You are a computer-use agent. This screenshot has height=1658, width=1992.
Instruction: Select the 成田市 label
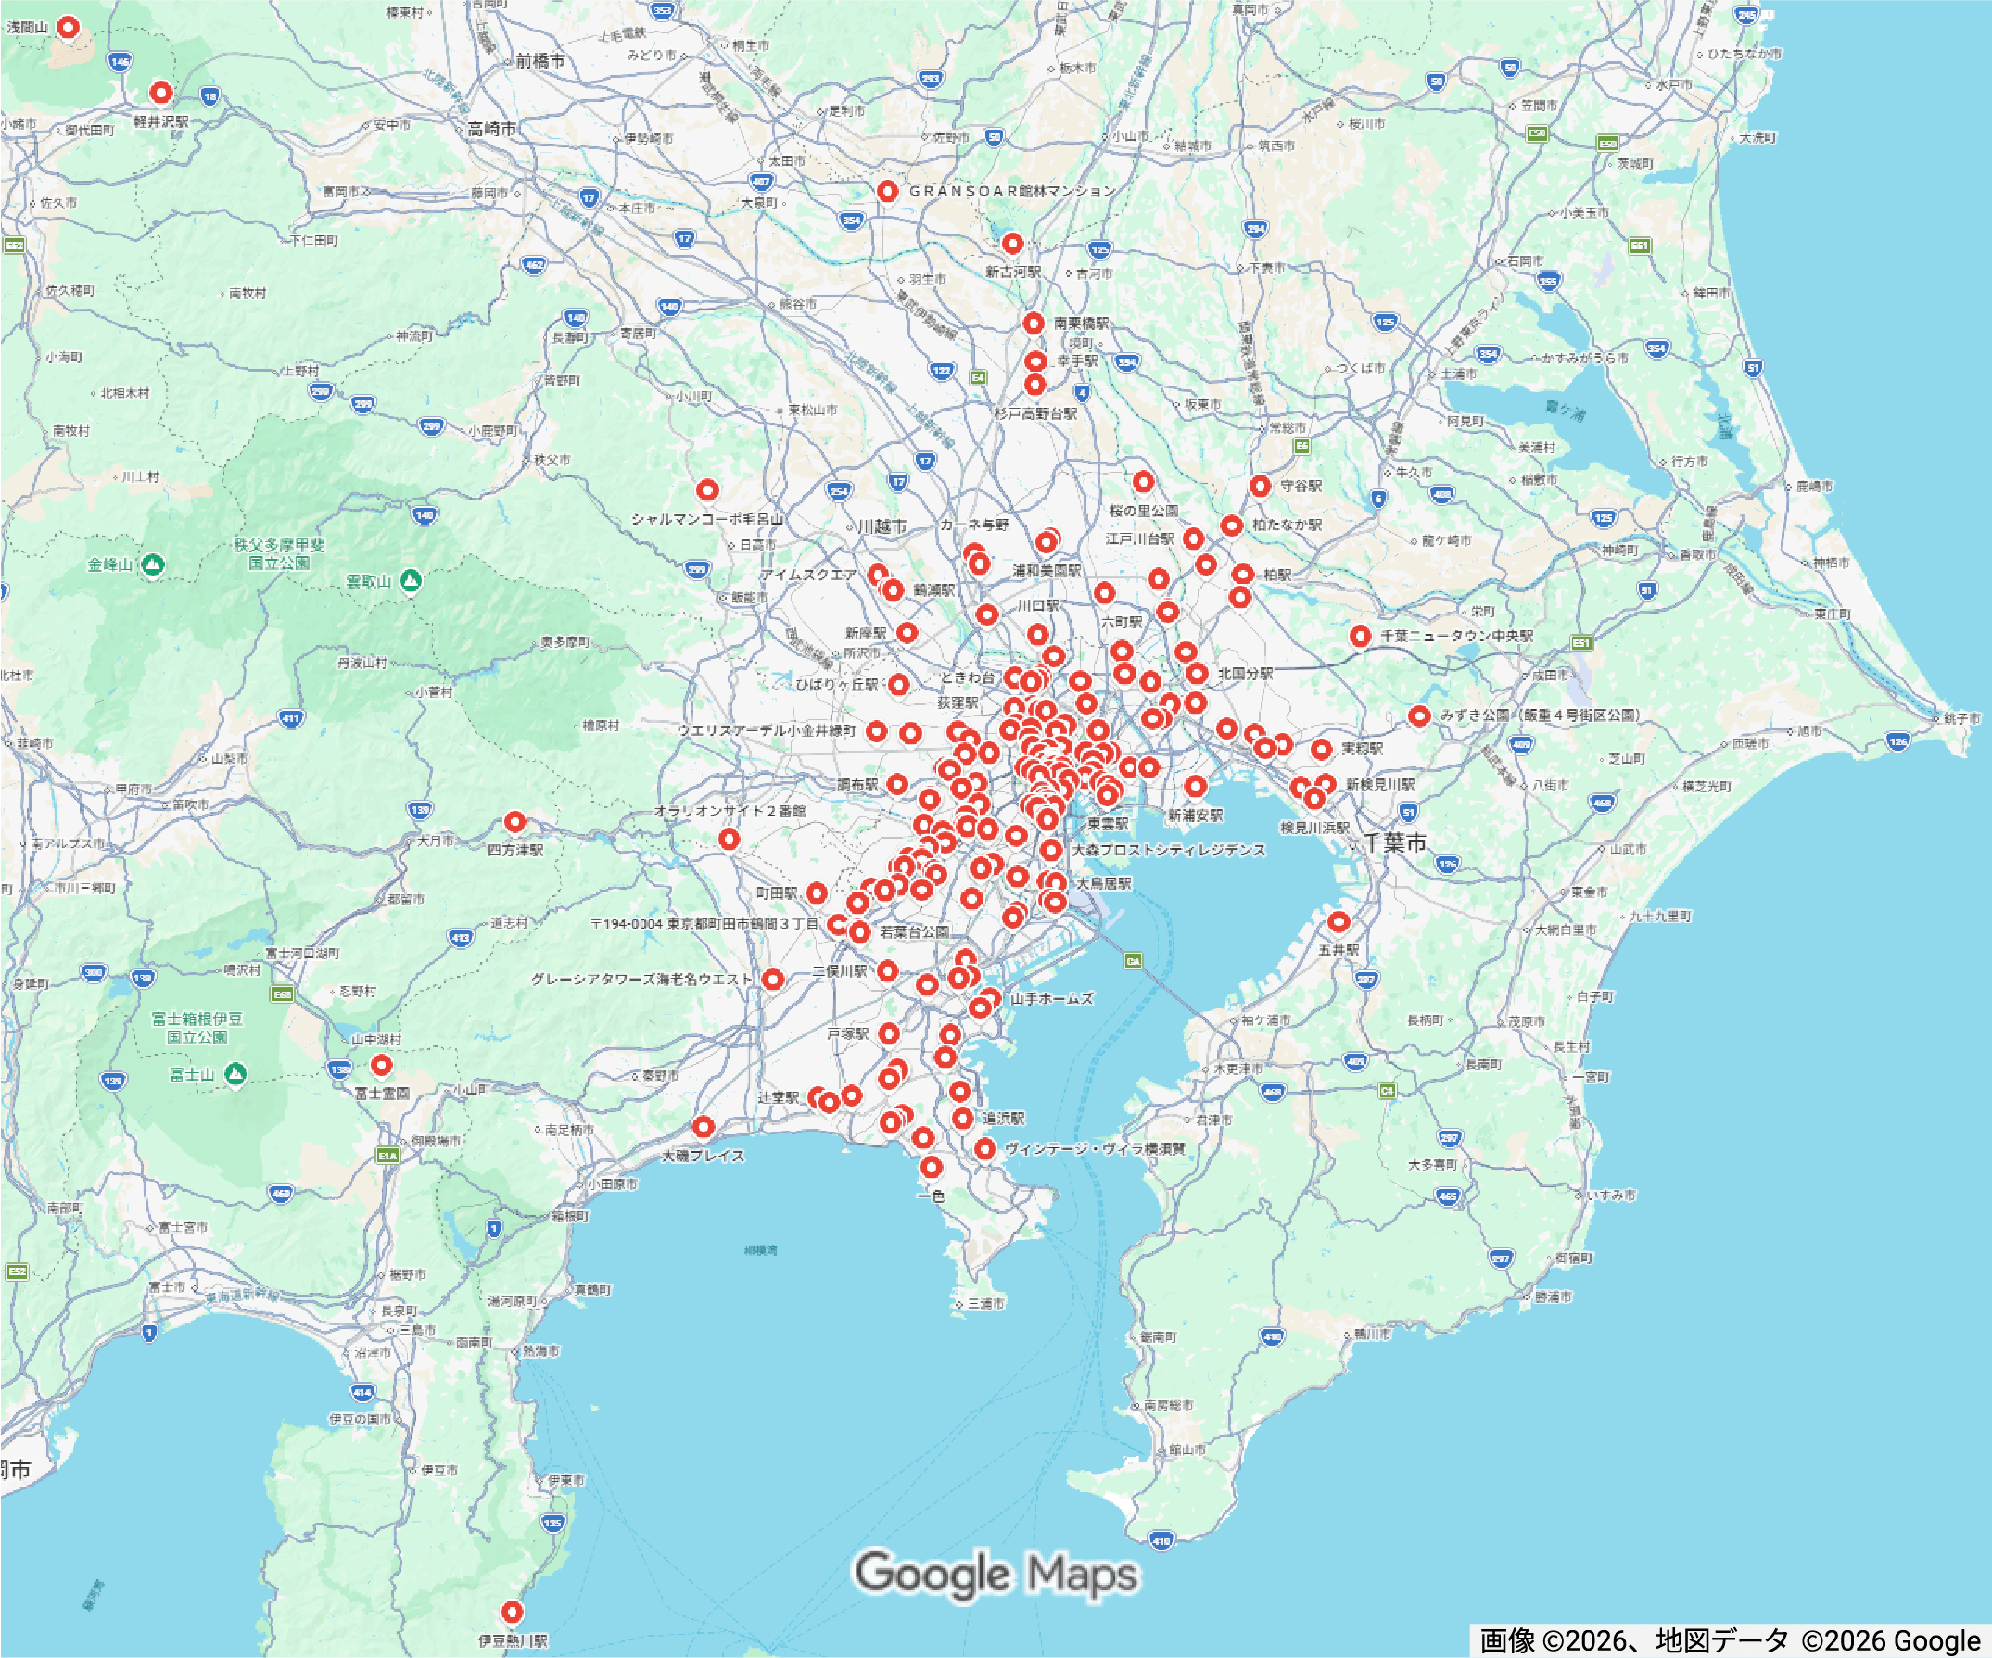[x=1550, y=676]
